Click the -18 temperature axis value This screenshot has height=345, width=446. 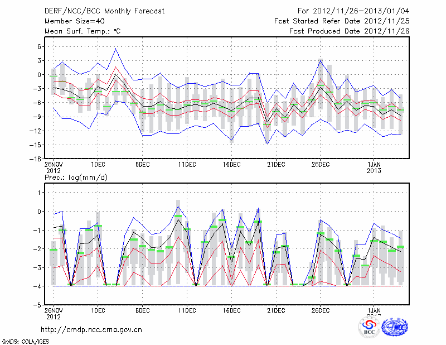pyautogui.click(x=34, y=159)
